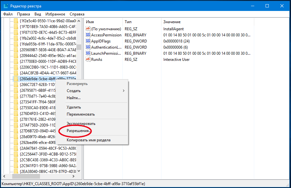Click the LaunchPermission binary value icon
The width and height of the screenshot is (291, 188).
tap(88, 53)
